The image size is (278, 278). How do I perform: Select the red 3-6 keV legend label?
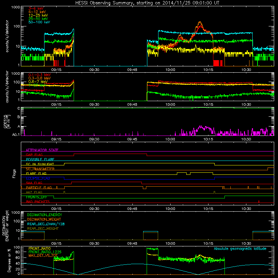tap(36, 8)
